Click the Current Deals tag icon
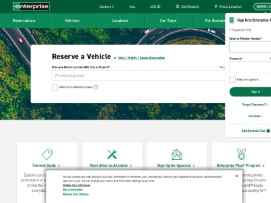This screenshot has height=203, width=271. [47, 154]
